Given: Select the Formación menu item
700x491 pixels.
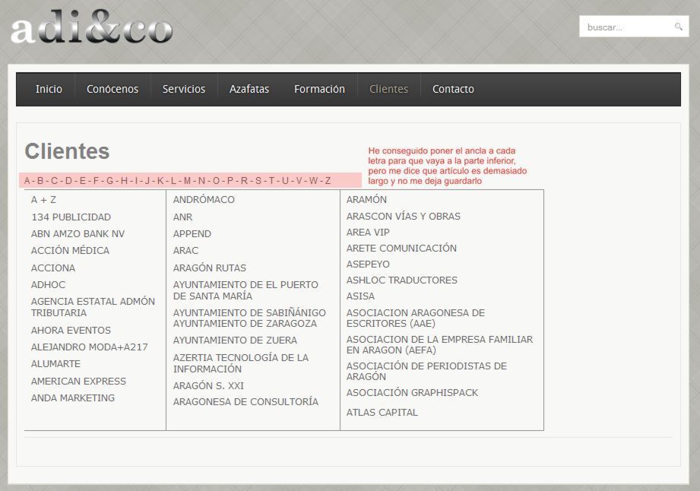Looking at the screenshot, I should (x=320, y=89).
